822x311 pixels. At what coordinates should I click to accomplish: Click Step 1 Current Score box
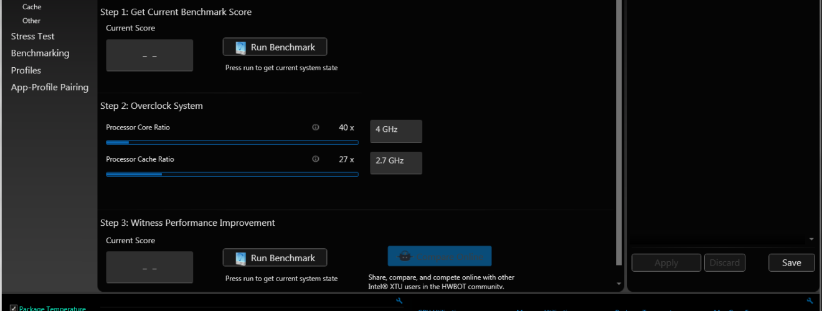[149, 55]
